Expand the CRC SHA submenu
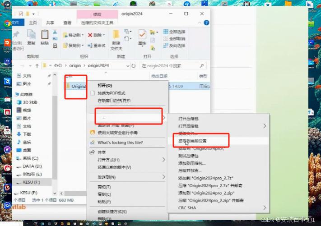 [x=265, y=208]
